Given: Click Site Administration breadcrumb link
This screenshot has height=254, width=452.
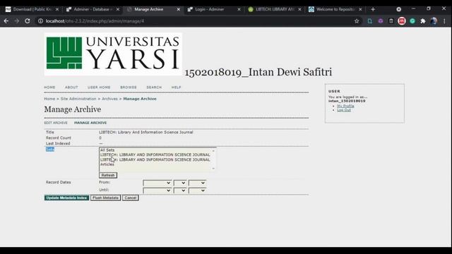Looking at the screenshot, I should tap(78, 99).
